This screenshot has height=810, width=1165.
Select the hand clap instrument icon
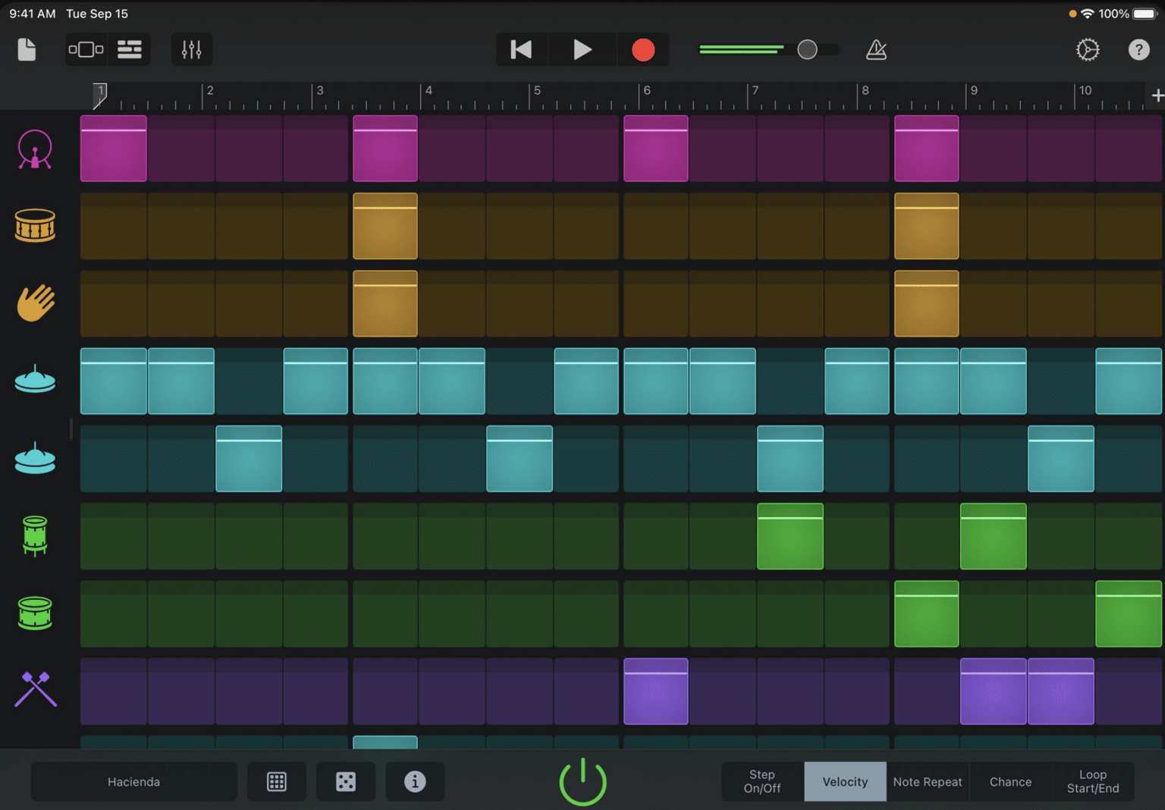(35, 303)
